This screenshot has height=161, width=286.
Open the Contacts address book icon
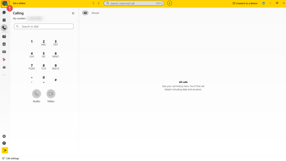coord(4,44)
